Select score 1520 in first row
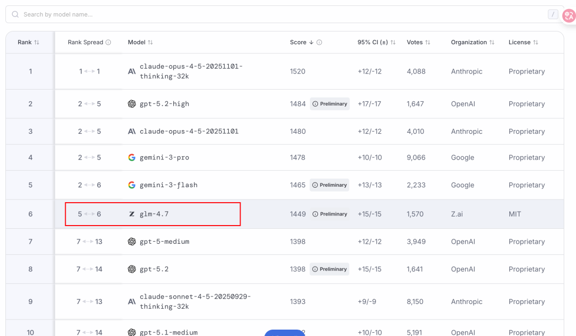Screen dimensions: 576x336 [x=298, y=71]
